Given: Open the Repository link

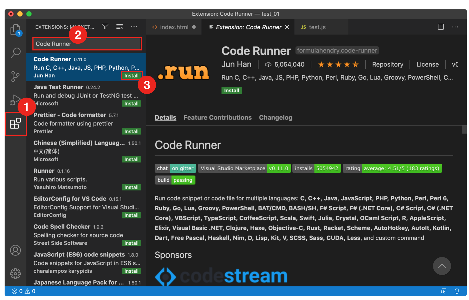Looking at the screenshot, I should (387, 64).
